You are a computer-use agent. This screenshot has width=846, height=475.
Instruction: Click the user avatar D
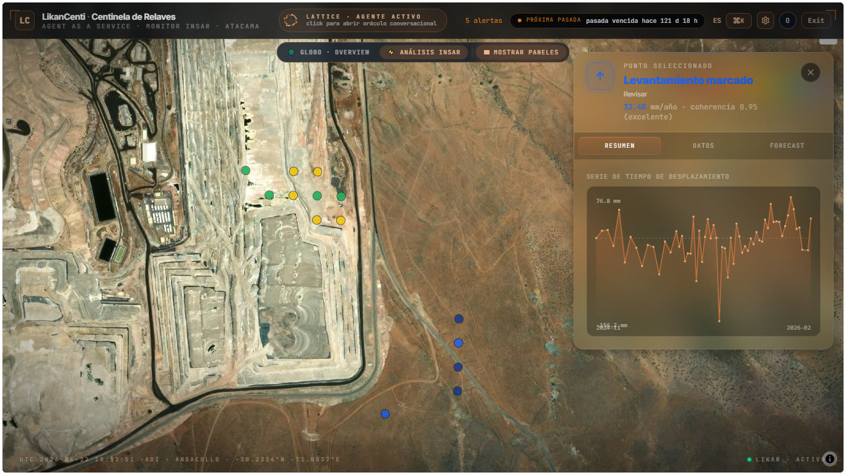788,20
